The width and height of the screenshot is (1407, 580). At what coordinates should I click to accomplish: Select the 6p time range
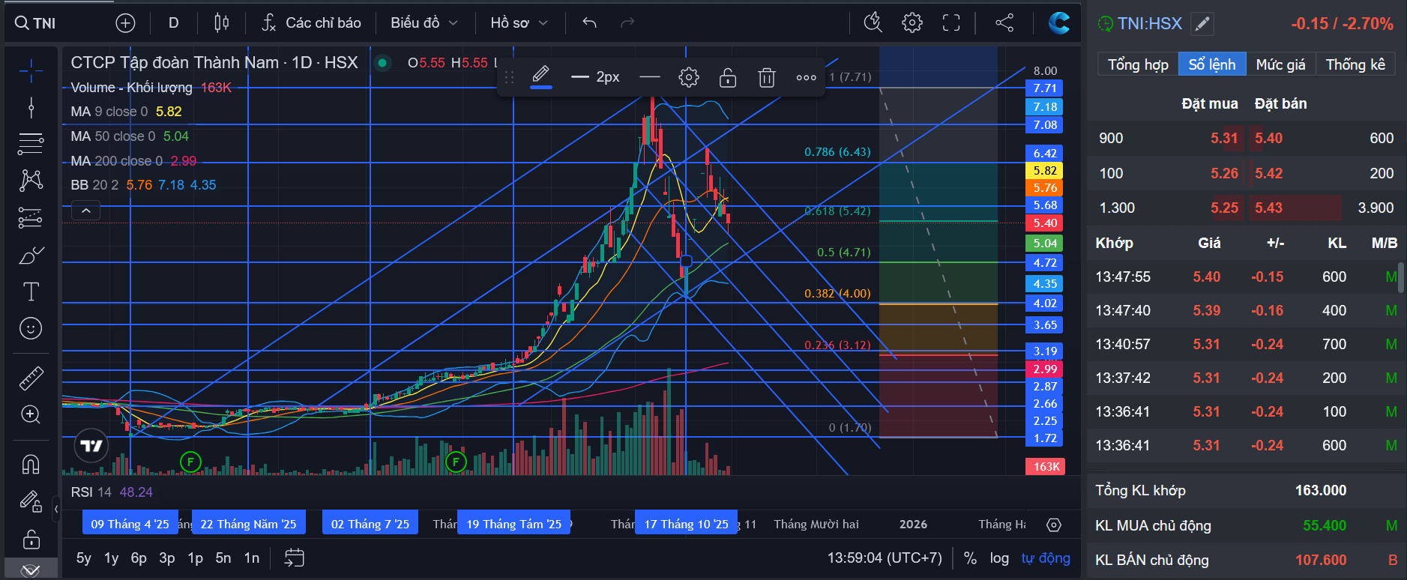[x=139, y=558]
